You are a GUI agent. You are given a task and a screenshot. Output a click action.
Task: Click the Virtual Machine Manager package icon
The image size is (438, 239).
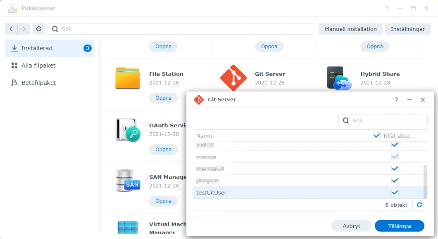point(127,227)
